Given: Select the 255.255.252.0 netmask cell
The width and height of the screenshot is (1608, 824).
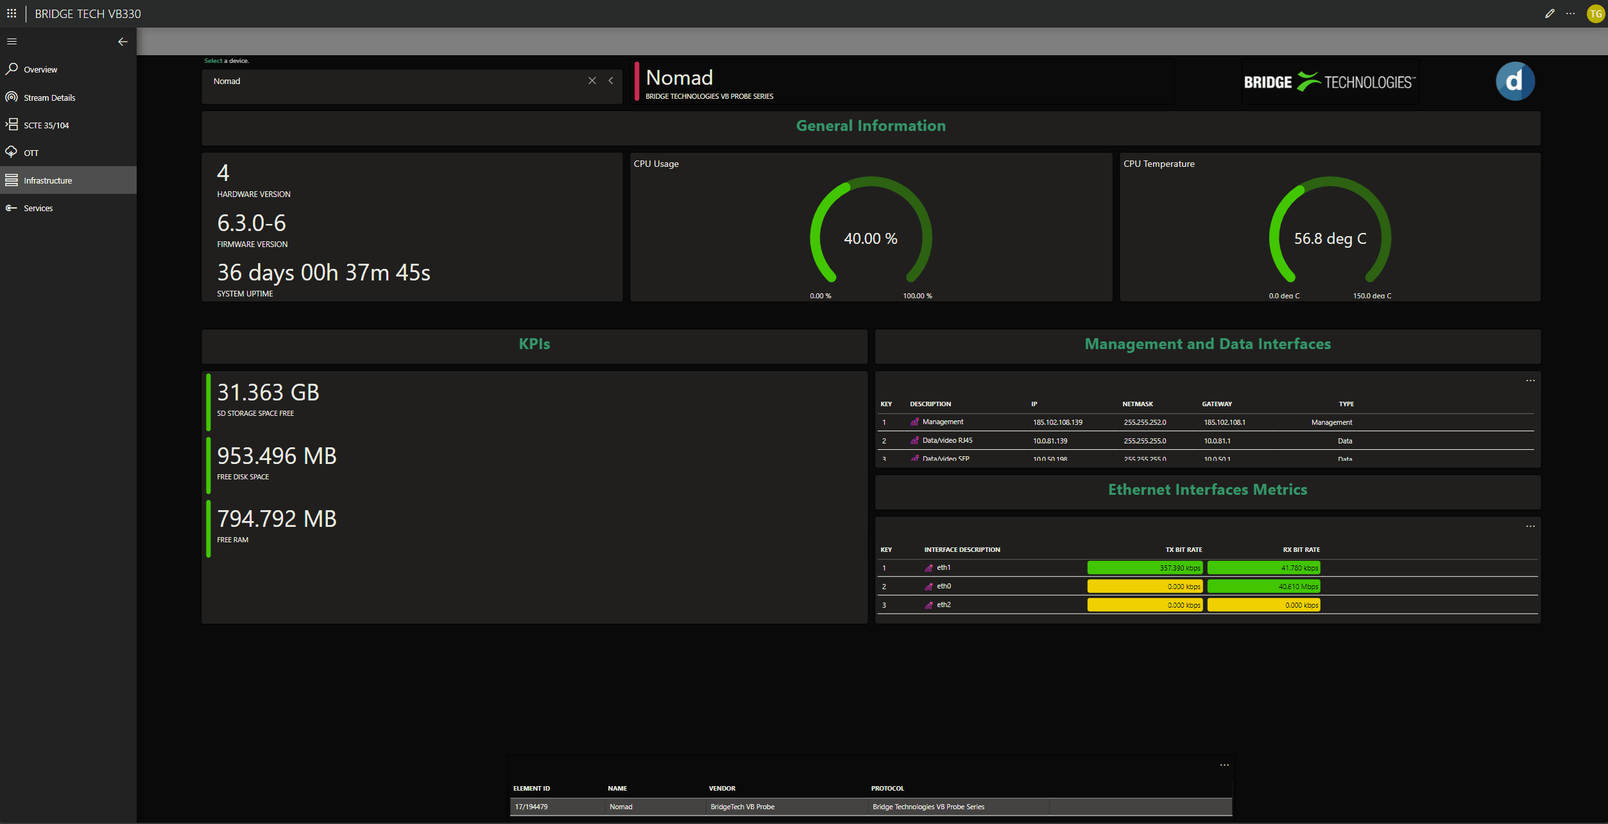Looking at the screenshot, I should click(x=1145, y=422).
